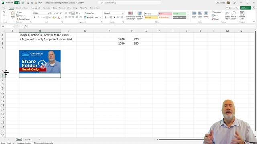Apply Comma Style

114,18
